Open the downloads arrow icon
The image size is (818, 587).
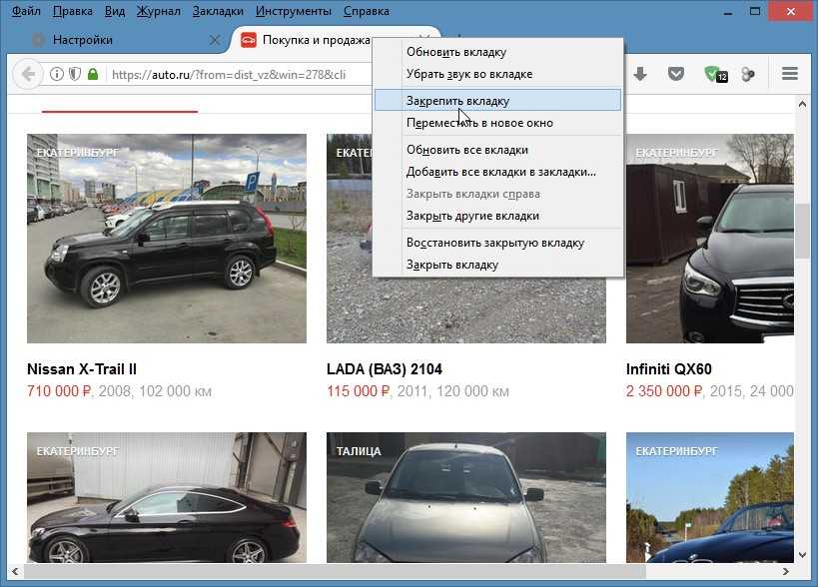click(640, 74)
